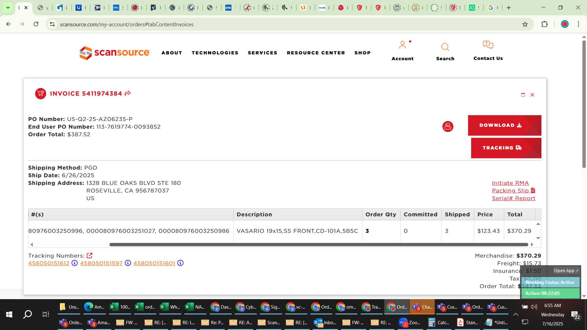Open the Zoom taskbar app

click(410, 322)
